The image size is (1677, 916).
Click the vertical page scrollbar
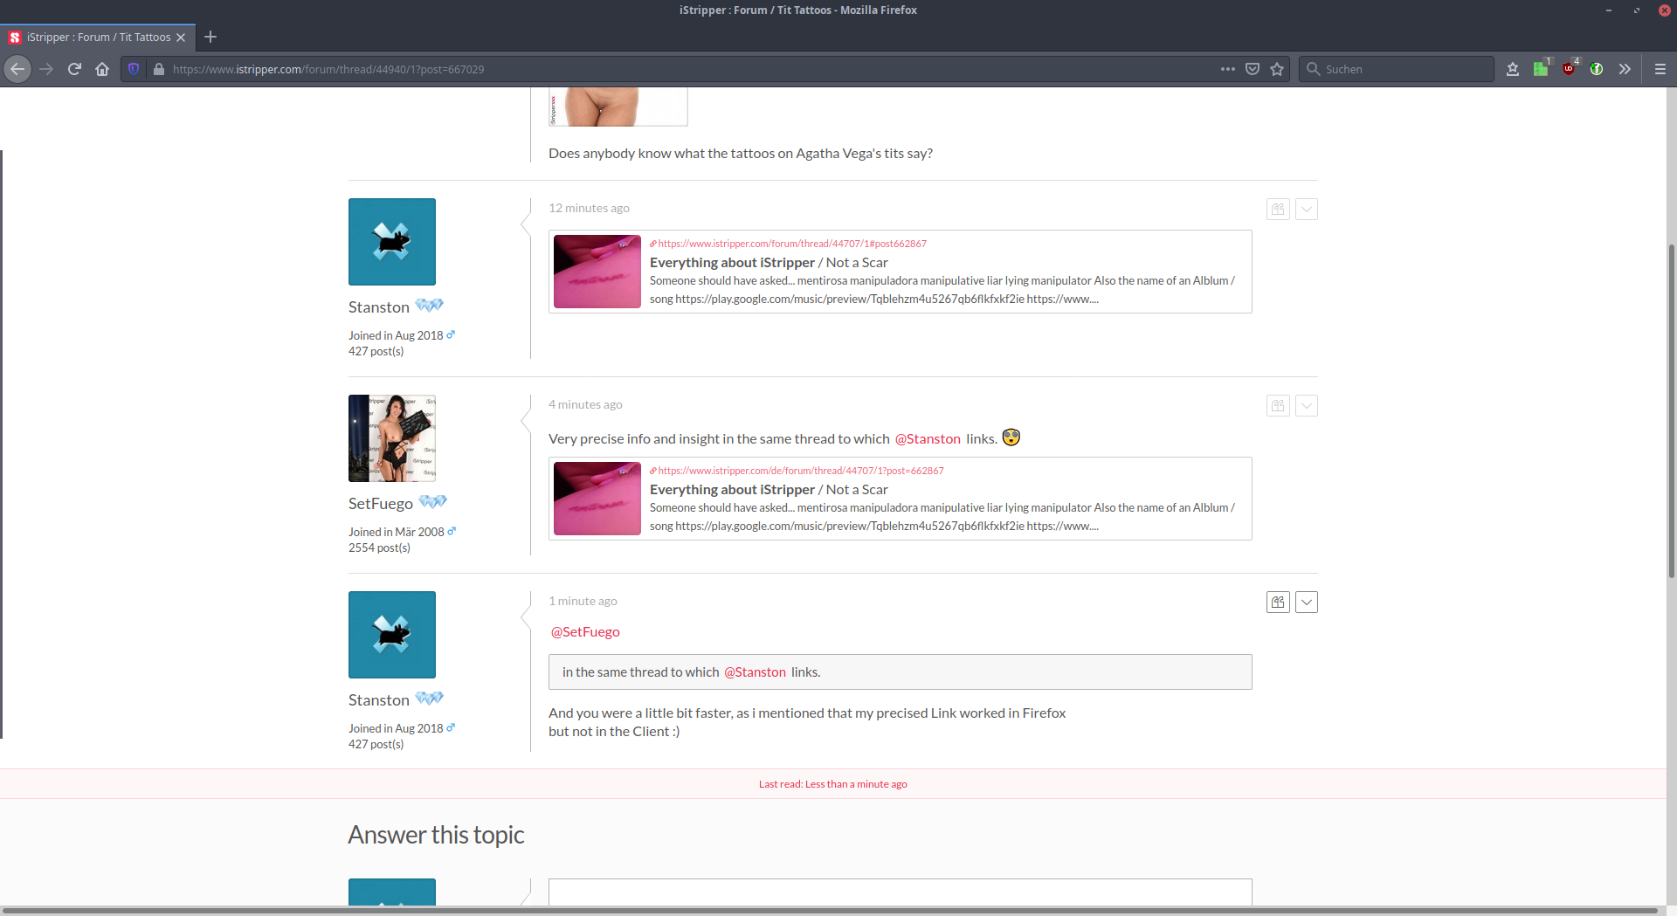[x=1671, y=410]
